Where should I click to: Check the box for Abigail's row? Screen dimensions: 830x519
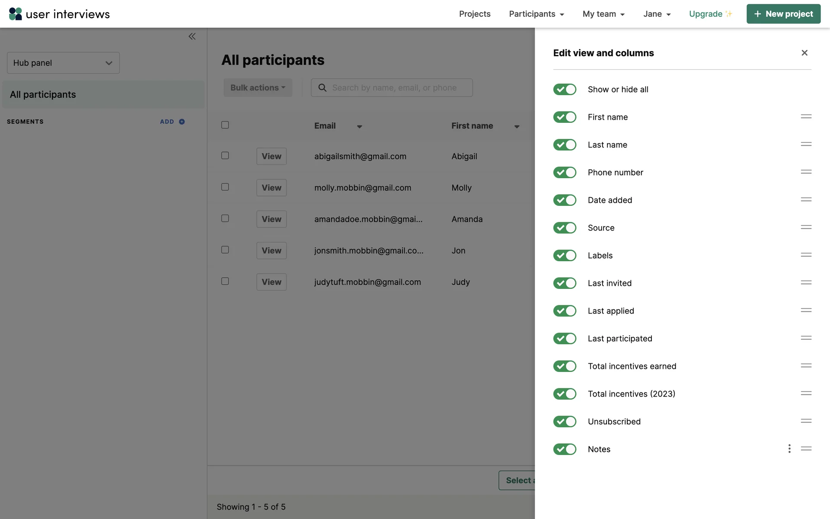tap(225, 156)
